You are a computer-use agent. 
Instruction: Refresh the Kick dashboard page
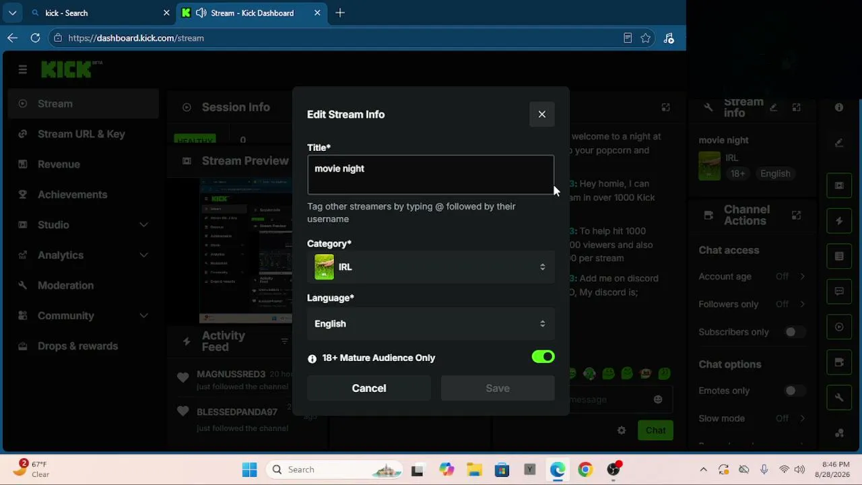pyautogui.click(x=35, y=38)
